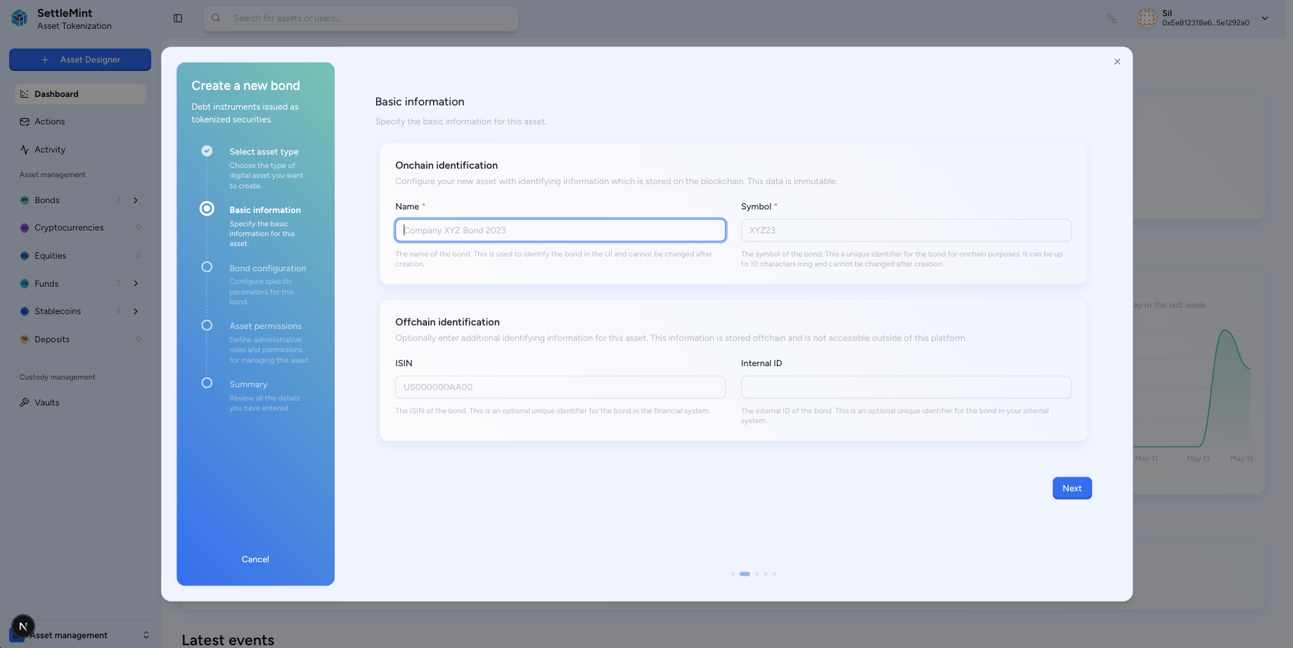The height and width of the screenshot is (648, 1293).
Task: Click the SettleMint logo icon
Action: click(20, 18)
